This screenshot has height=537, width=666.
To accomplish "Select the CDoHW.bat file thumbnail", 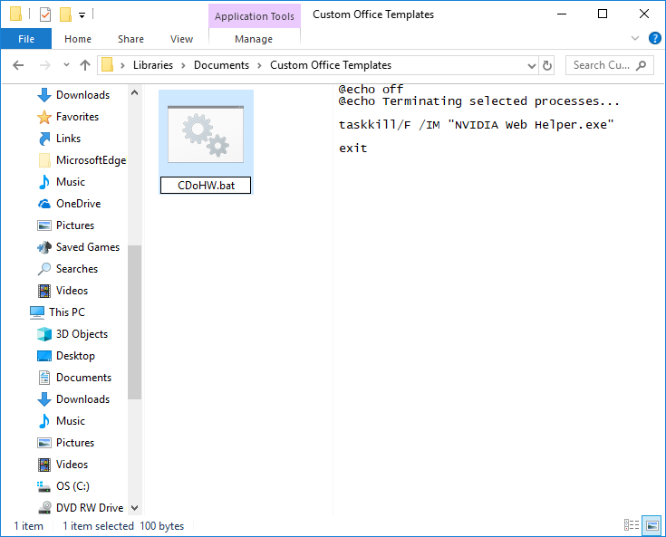I will point(206,132).
